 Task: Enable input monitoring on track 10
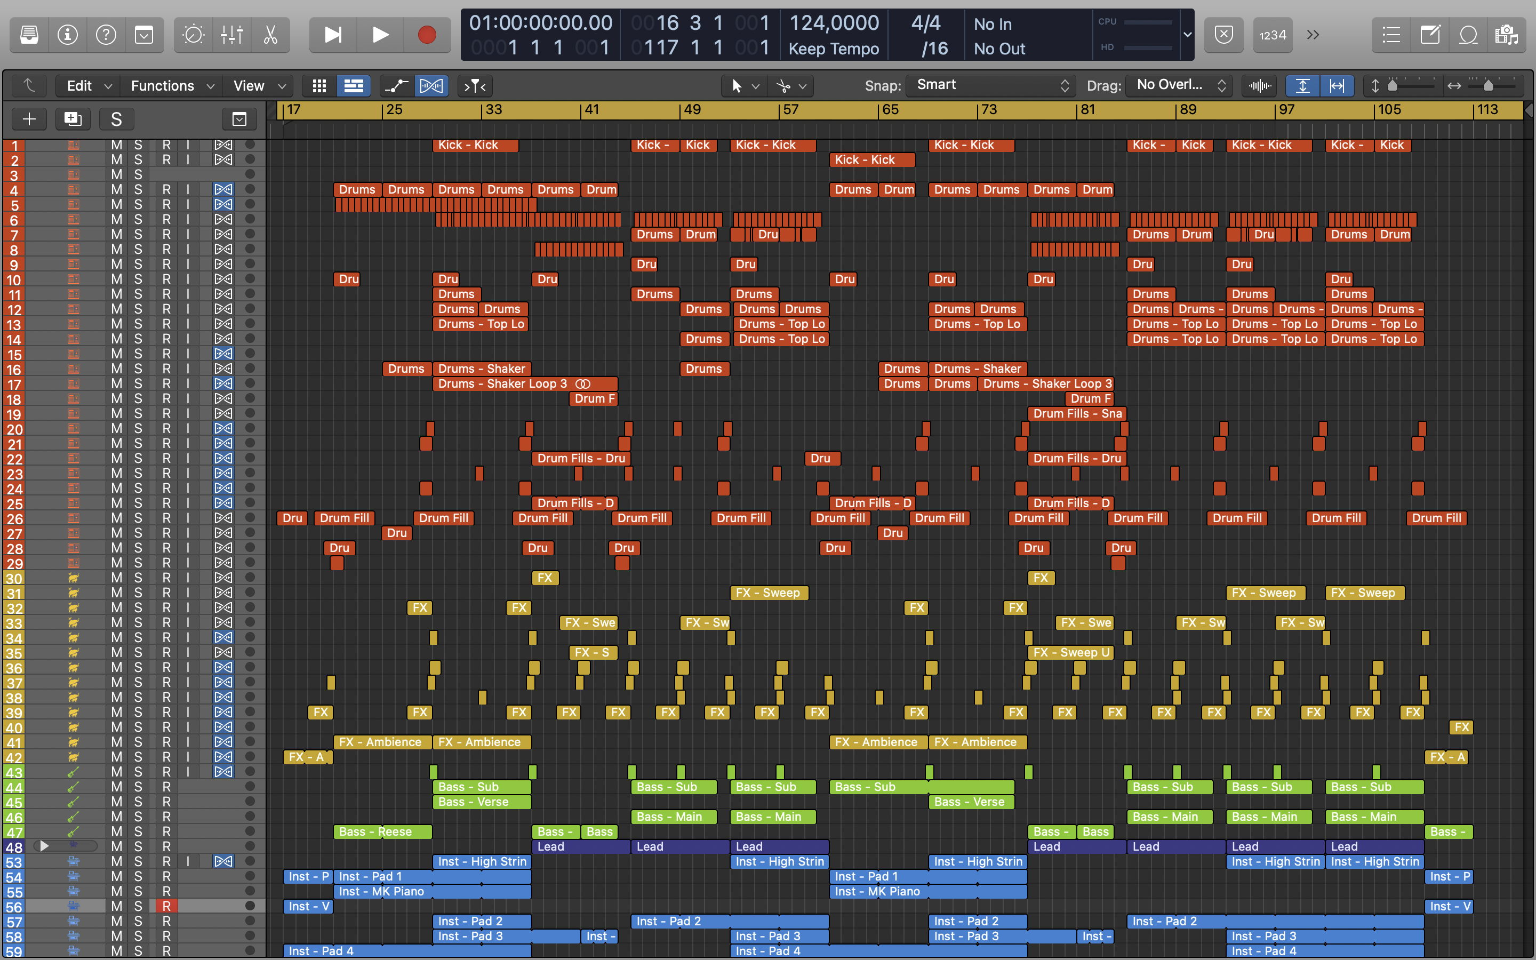pyautogui.click(x=188, y=279)
